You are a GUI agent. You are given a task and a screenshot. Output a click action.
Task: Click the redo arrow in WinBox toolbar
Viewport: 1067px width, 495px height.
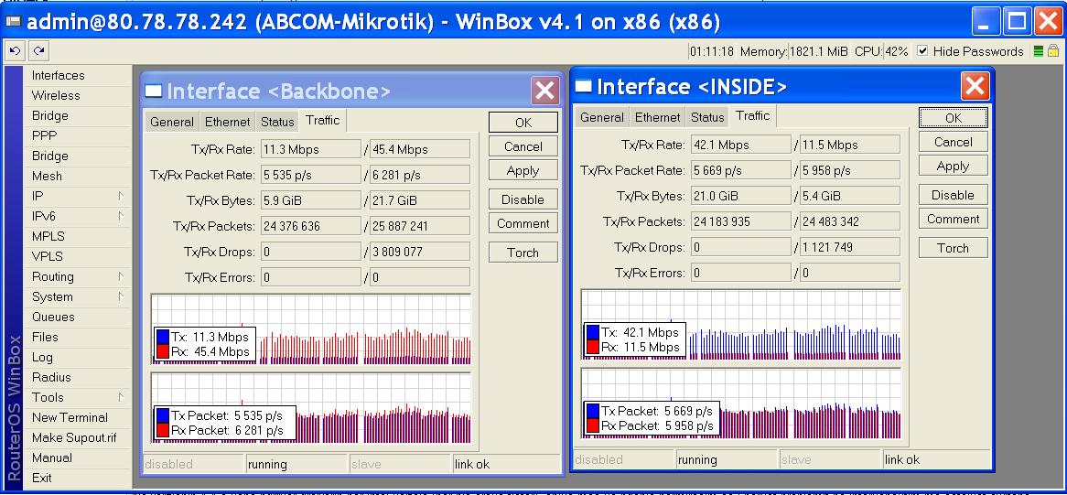[38, 51]
